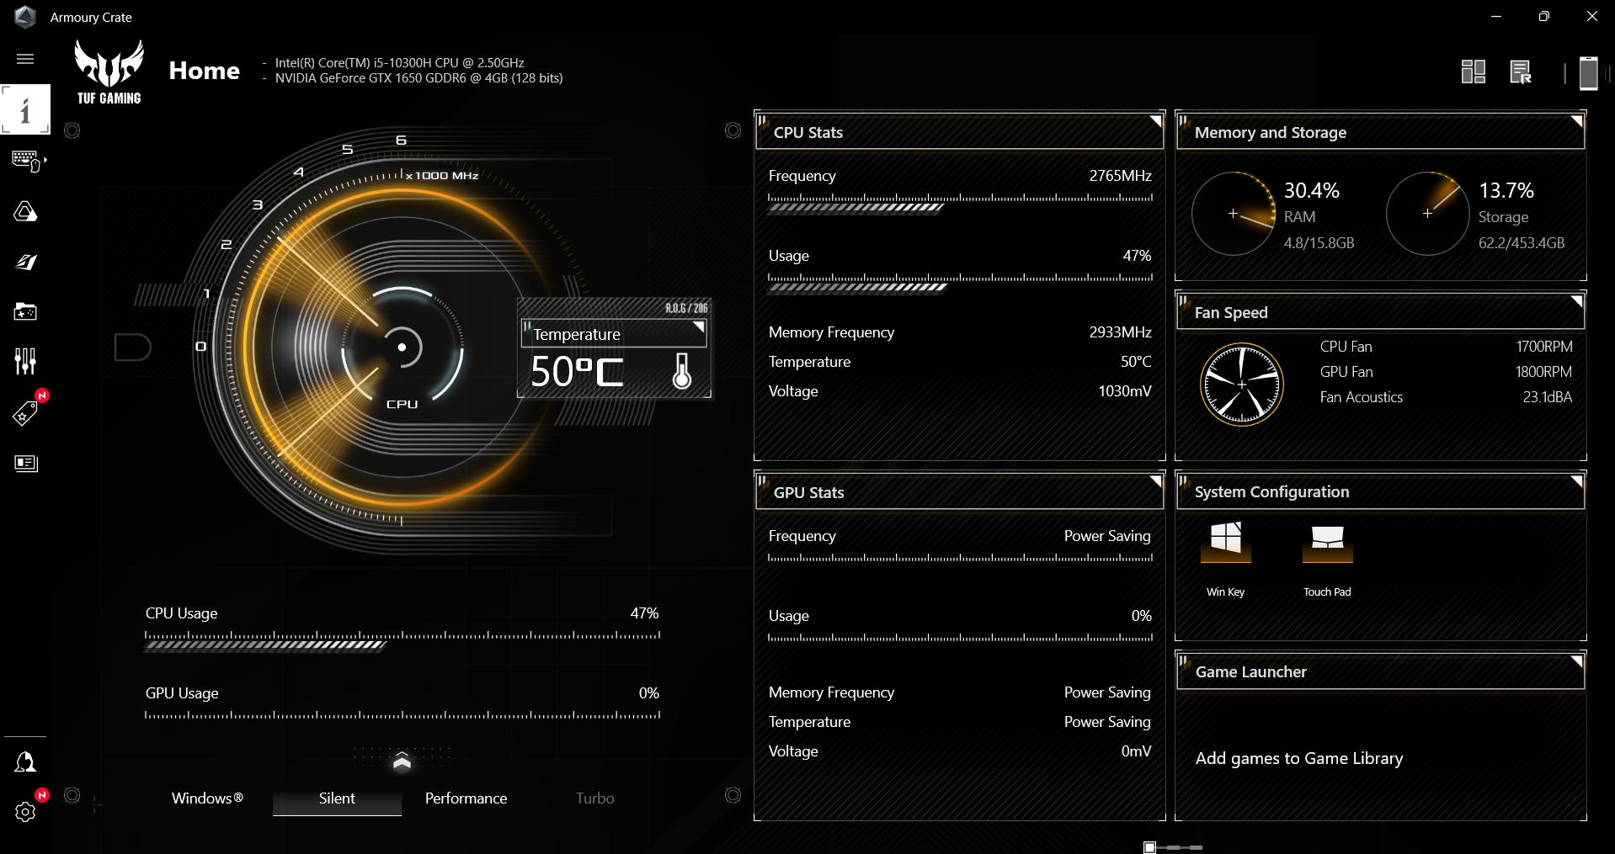The width and height of the screenshot is (1615, 854).
Task: Click the CPU frequency value 2765MHz
Action: (x=1120, y=176)
